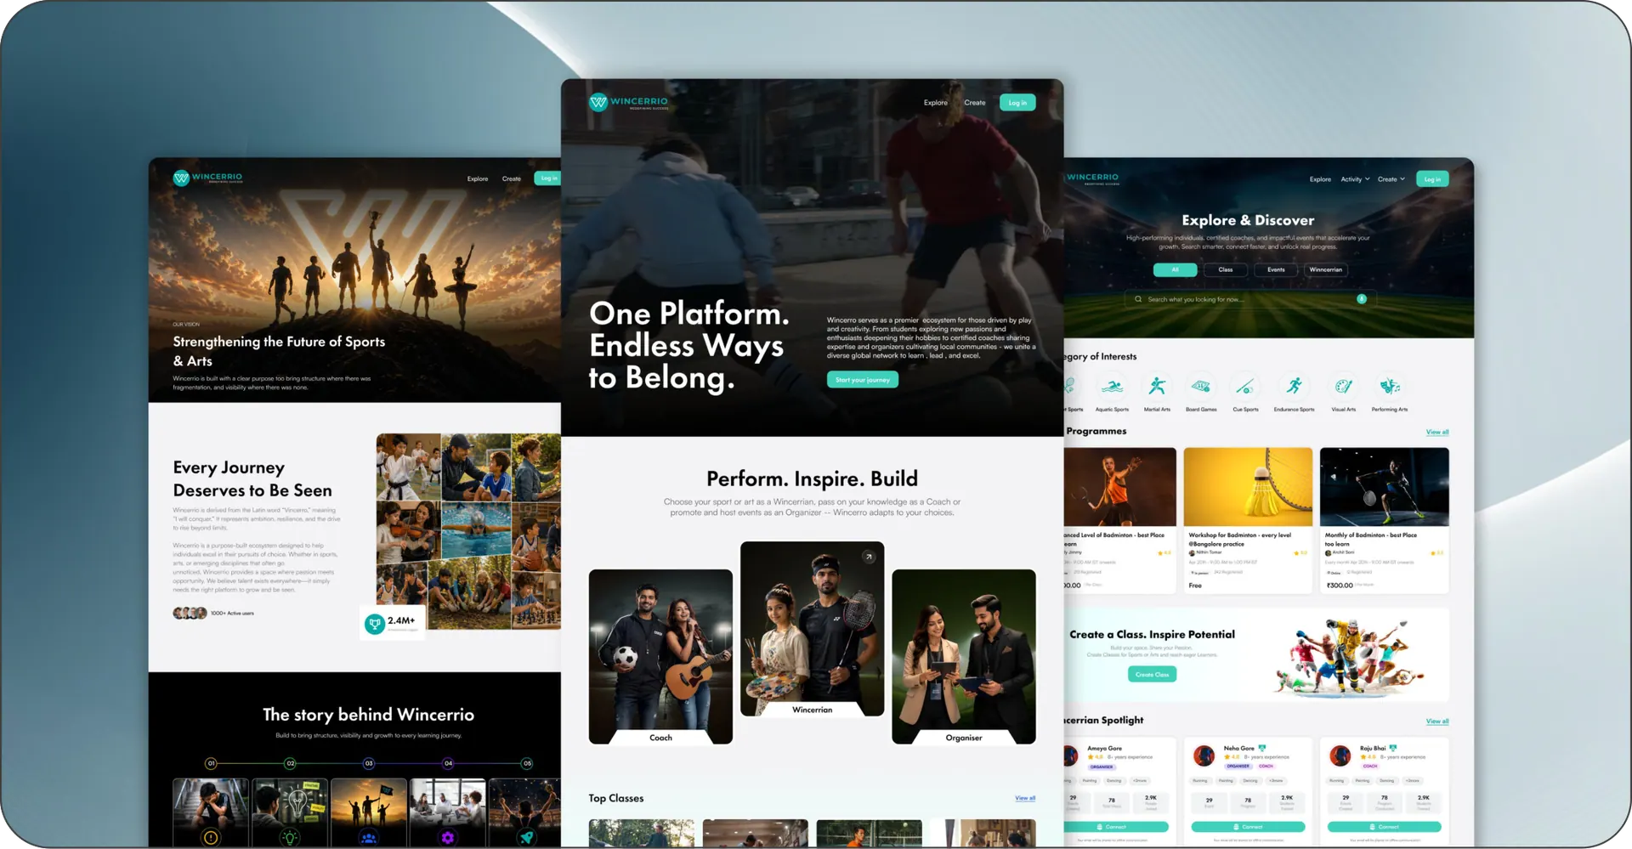Select step 04 marker on story timeline
The width and height of the screenshot is (1632, 849).
point(448,763)
